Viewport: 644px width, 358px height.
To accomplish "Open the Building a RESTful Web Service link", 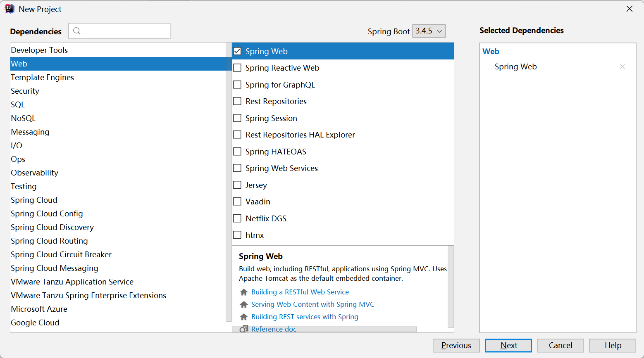I will coord(300,292).
